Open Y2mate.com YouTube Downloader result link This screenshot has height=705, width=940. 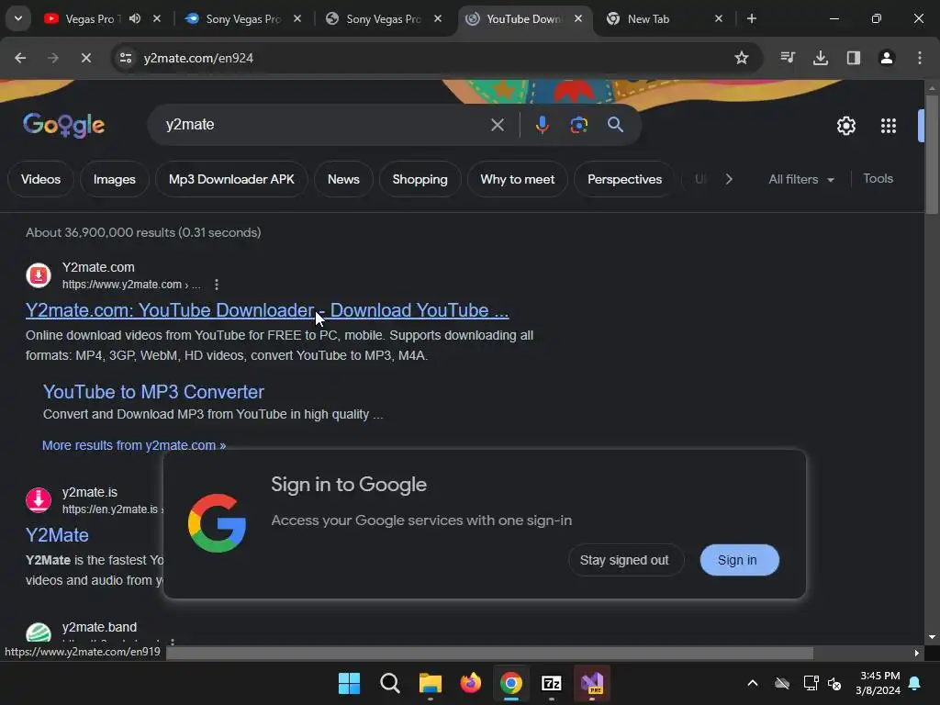[267, 310]
